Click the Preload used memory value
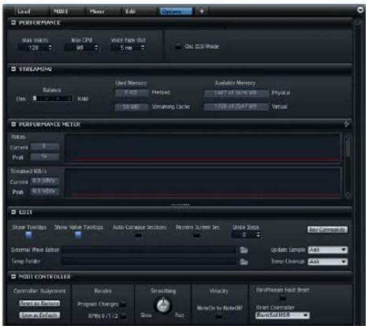 pyautogui.click(x=132, y=92)
